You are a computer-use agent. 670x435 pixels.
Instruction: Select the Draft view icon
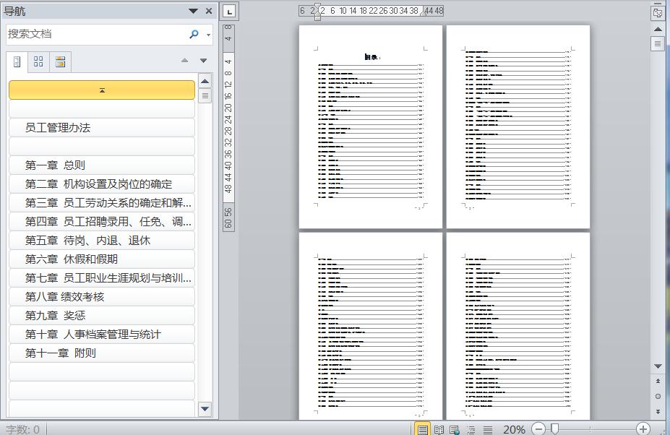click(x=486, y=428)
